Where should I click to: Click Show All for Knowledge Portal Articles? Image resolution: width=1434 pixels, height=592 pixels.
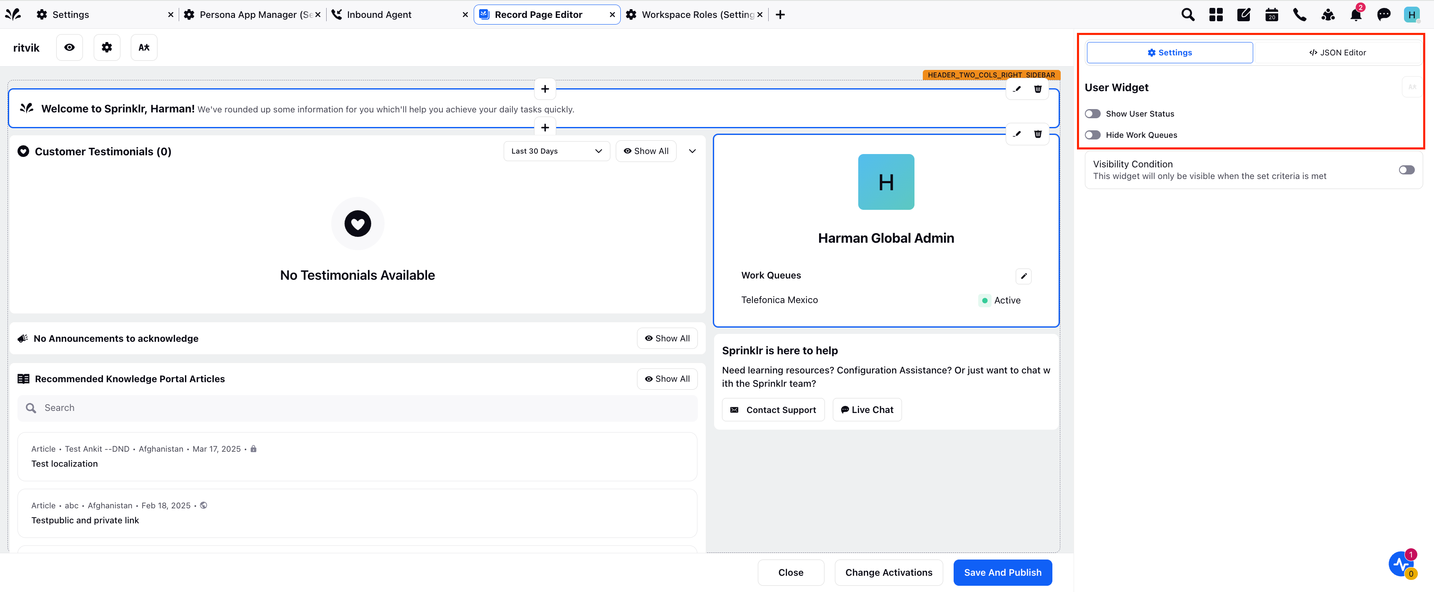(667, 379)
